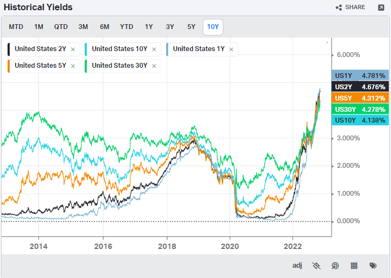This screenshot has height=278, width=391.
Task: Click the US2Y 4.676% value label
Action: coord(360,87)
